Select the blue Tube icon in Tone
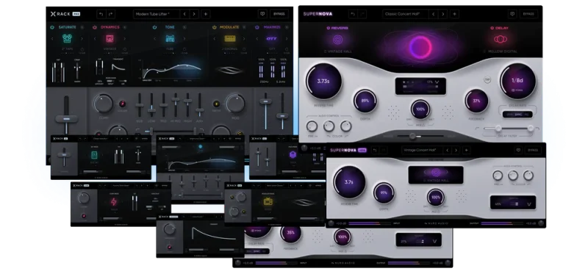Viewport: 588px width, 274px height. [170, 38]
